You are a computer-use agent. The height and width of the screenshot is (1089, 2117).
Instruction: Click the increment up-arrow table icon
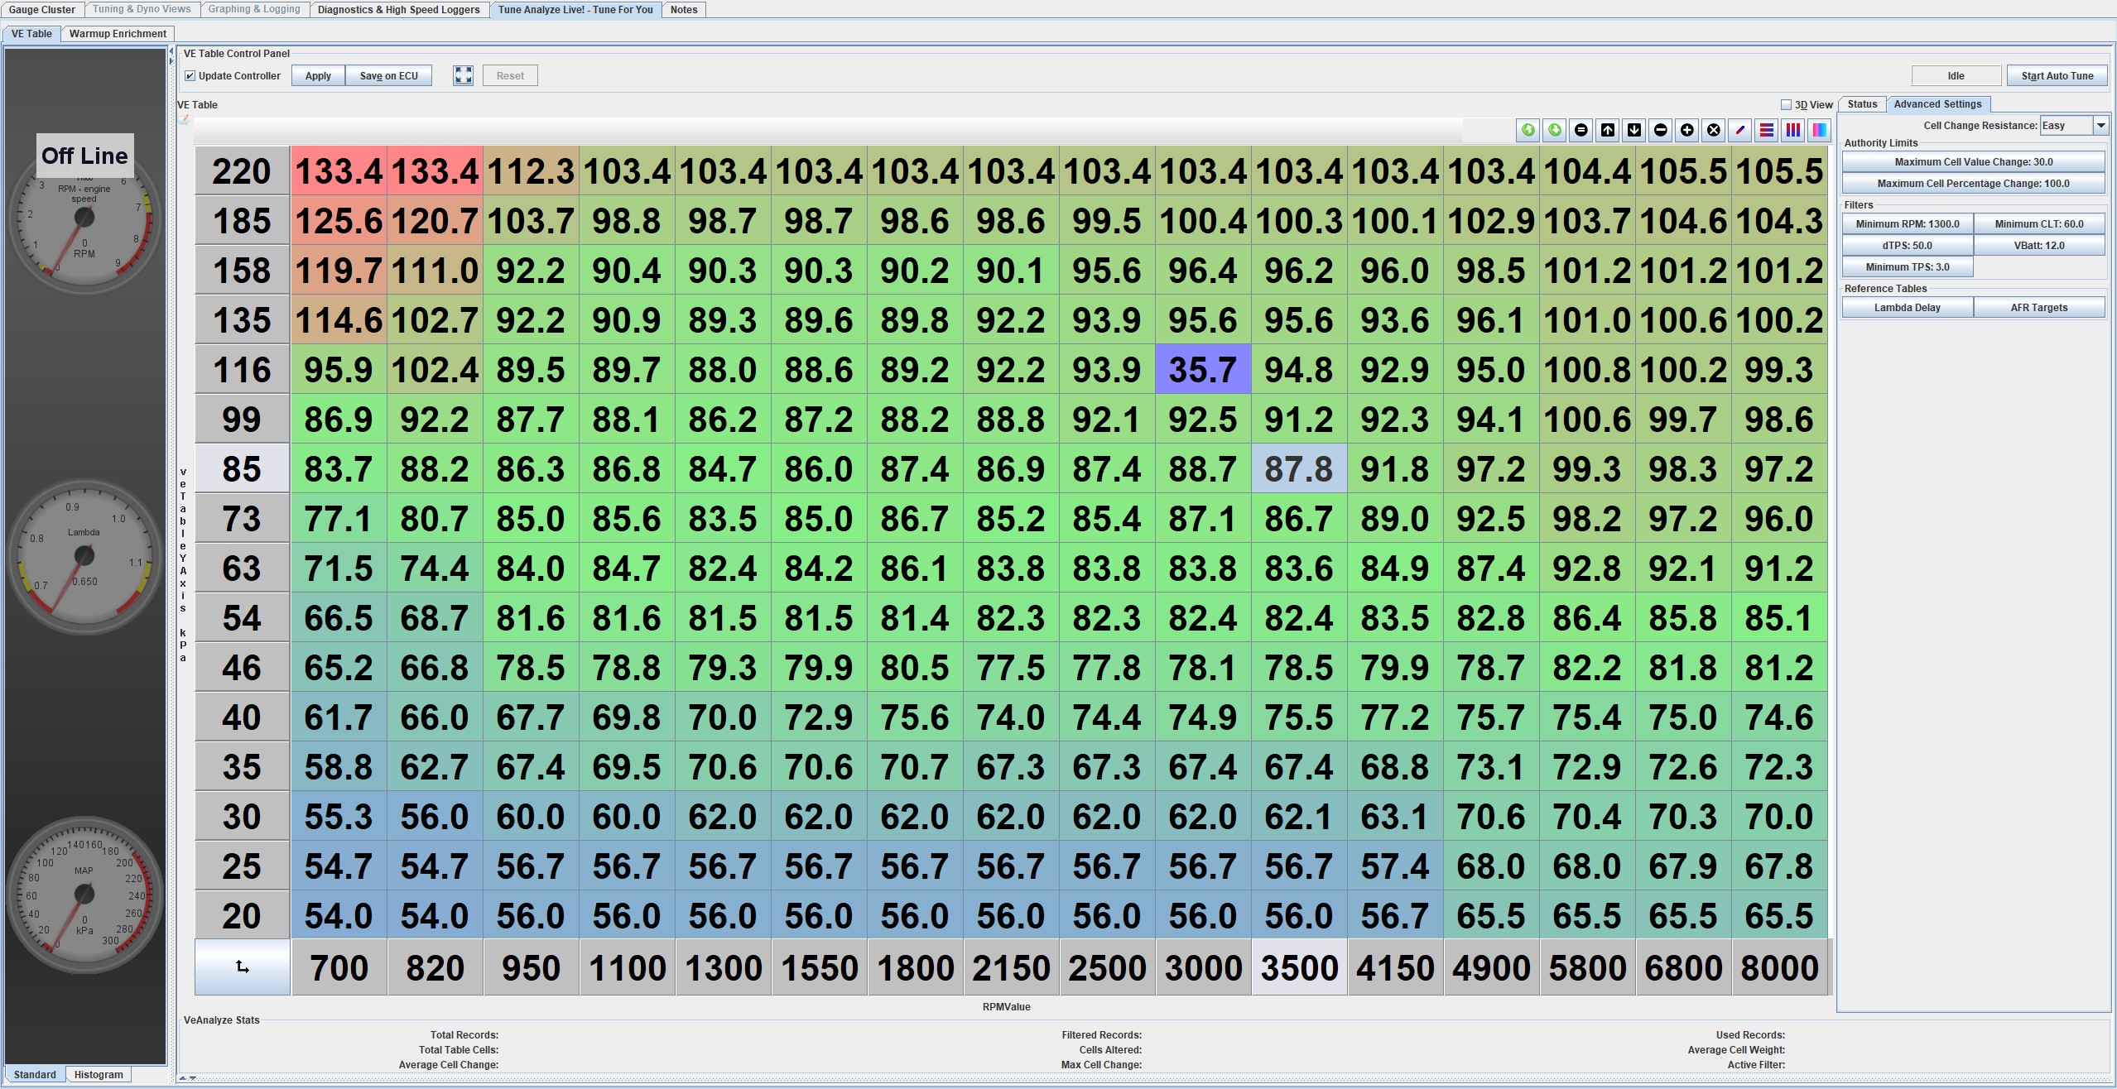coord(1607,130)
